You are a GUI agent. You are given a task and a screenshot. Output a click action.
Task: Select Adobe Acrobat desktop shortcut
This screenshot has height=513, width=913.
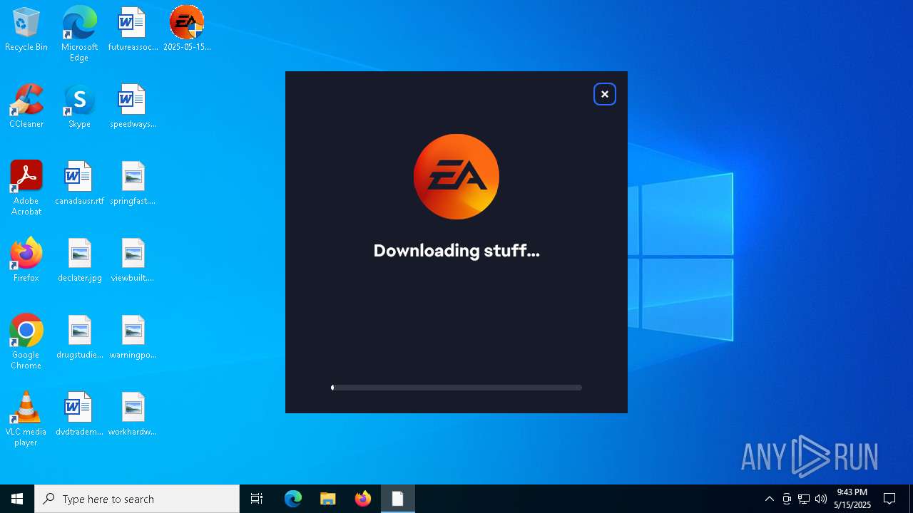pyautogui.click(x=26, y=187)
